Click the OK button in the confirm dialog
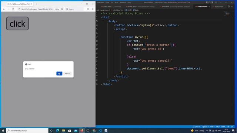 click(x=59, y=74)
